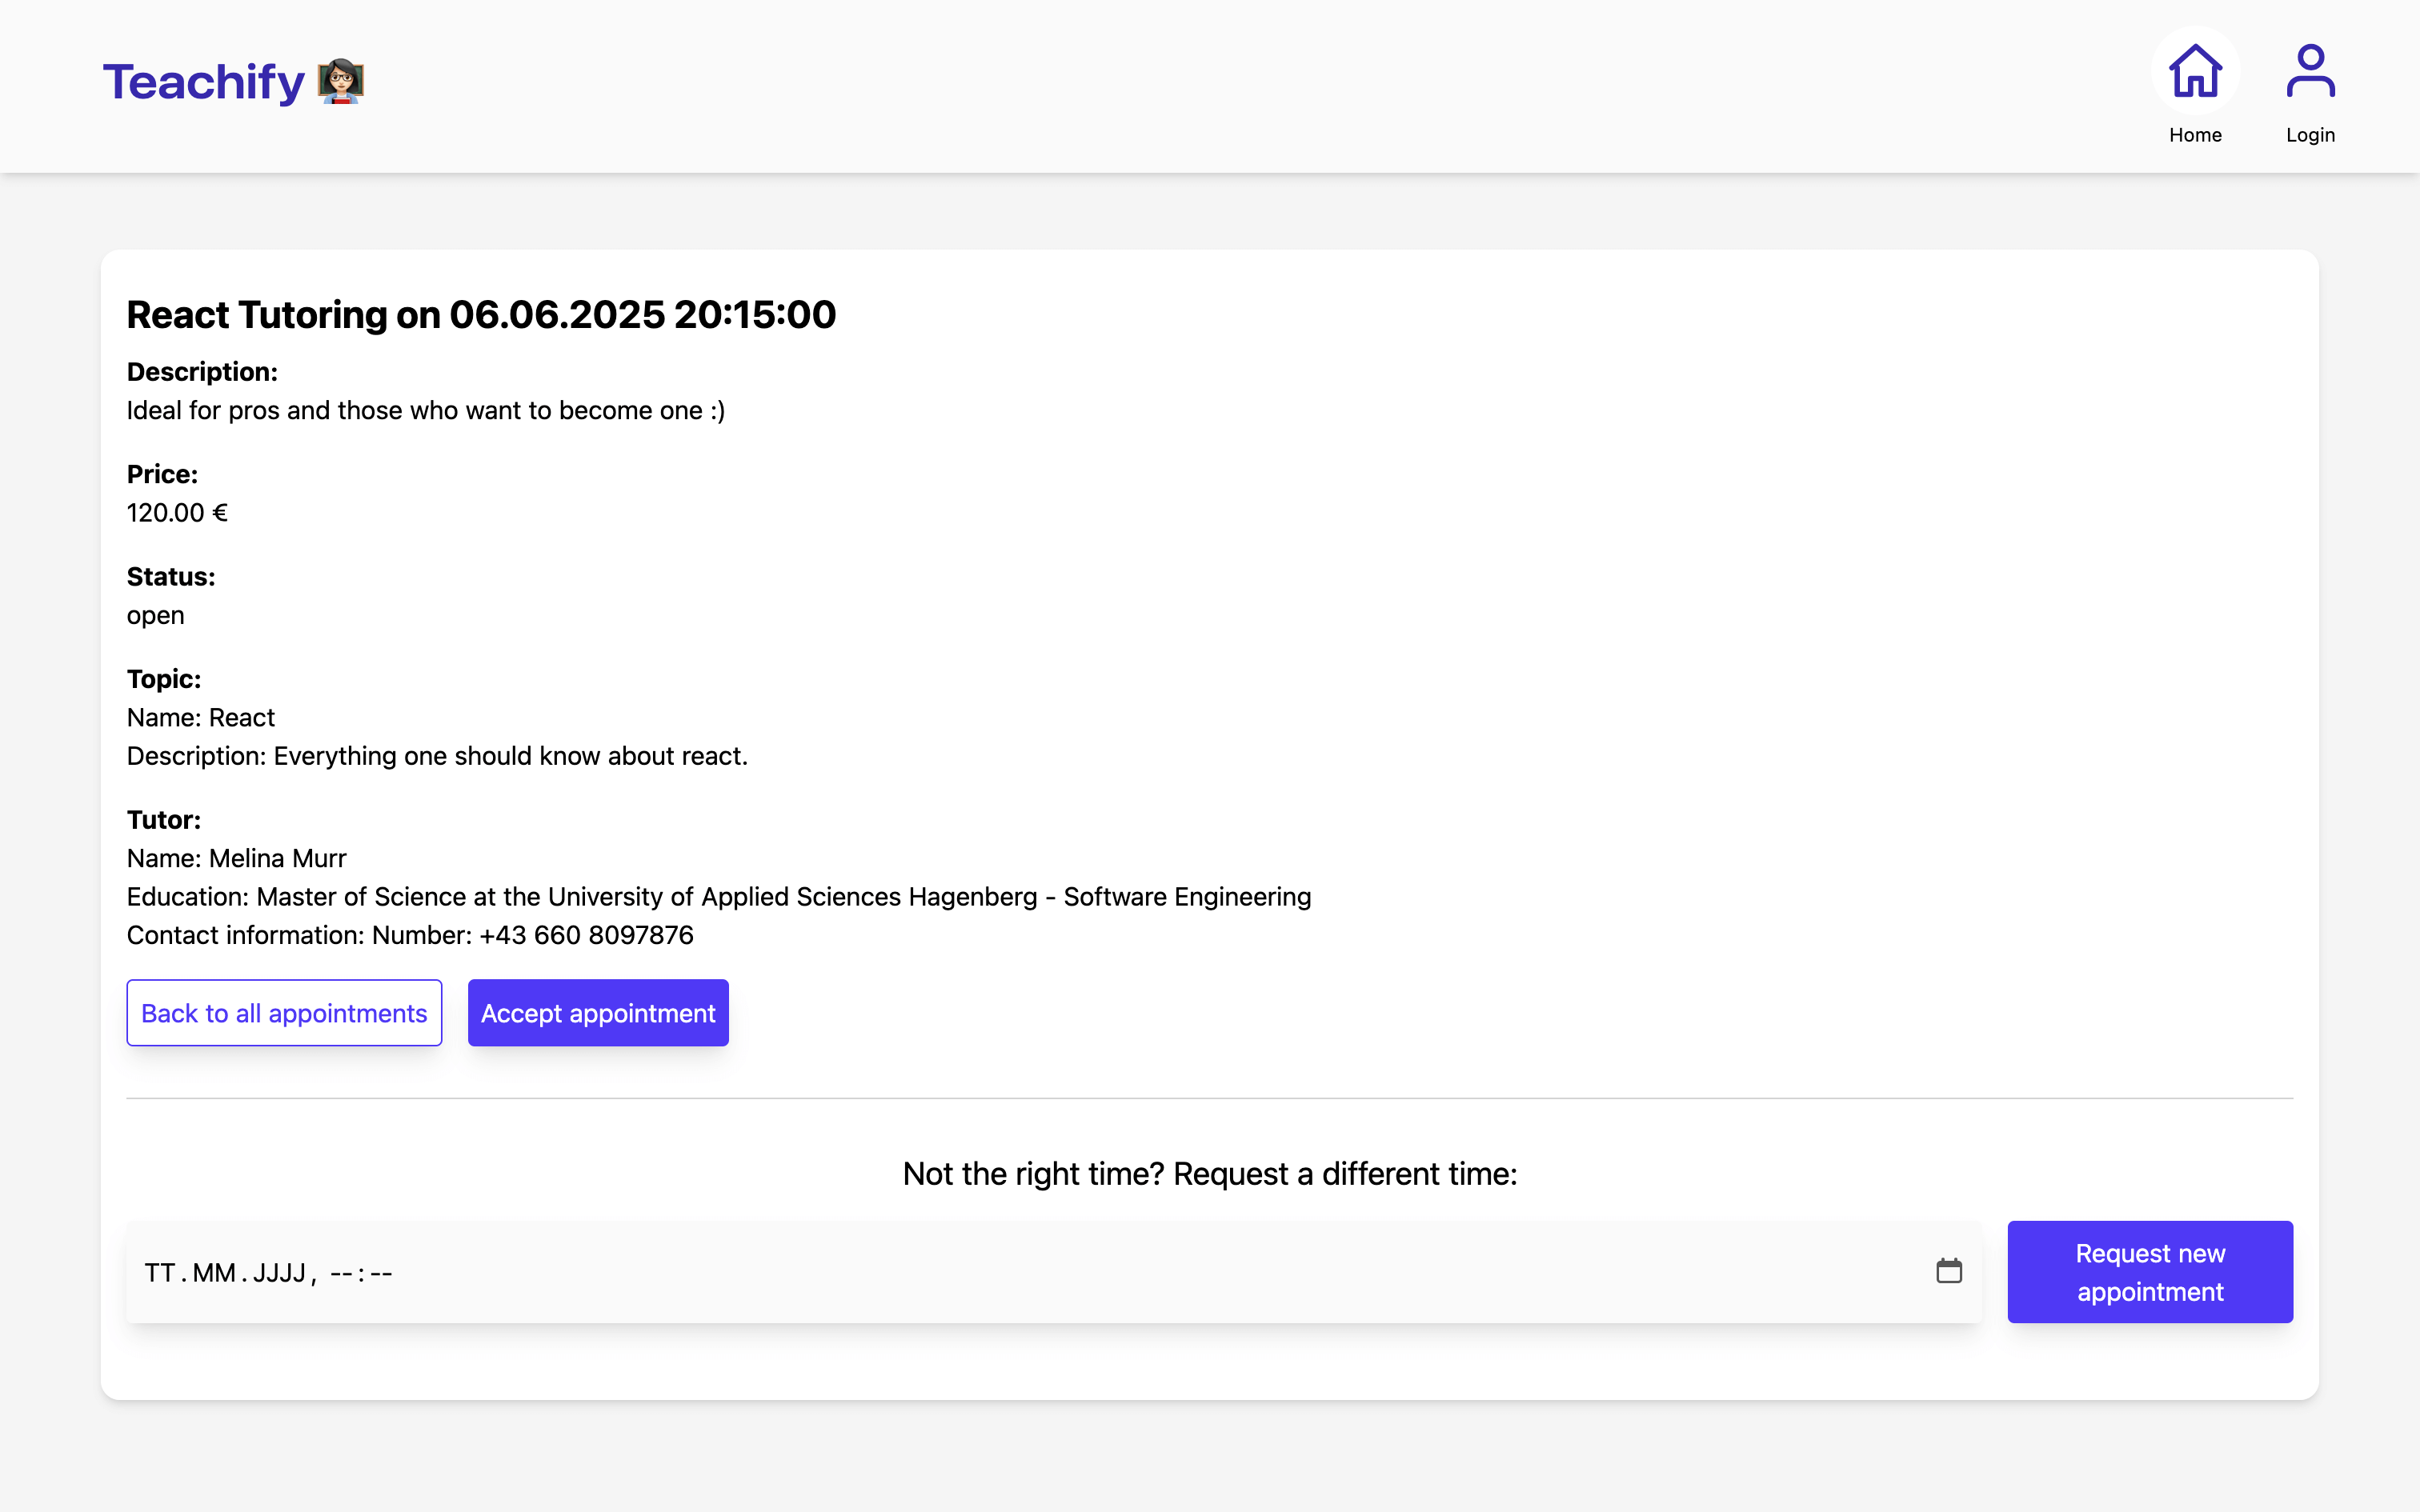This screenshot has height=1512, width=2420.
Task: Click the React Tutoring appointment heading
Action: coord(481,315)
